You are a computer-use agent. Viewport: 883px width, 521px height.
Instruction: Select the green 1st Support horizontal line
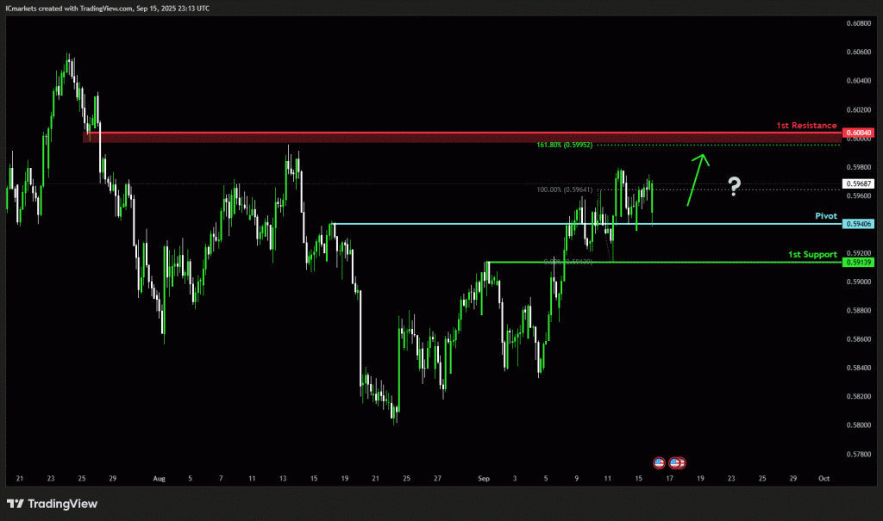pyautogui.click(x=664, y=262)
